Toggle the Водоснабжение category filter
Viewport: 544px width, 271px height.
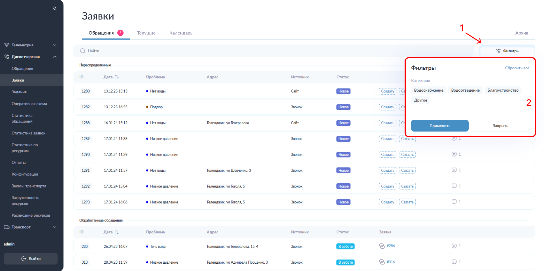click(428, 90)
